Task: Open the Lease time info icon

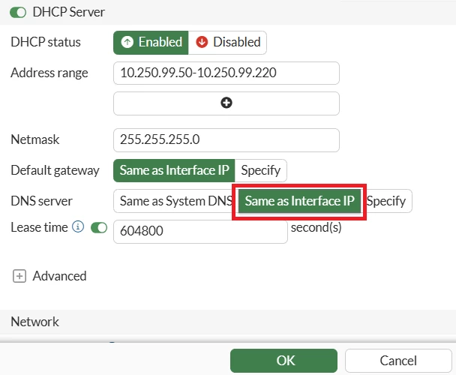Action: click(78, 226)
